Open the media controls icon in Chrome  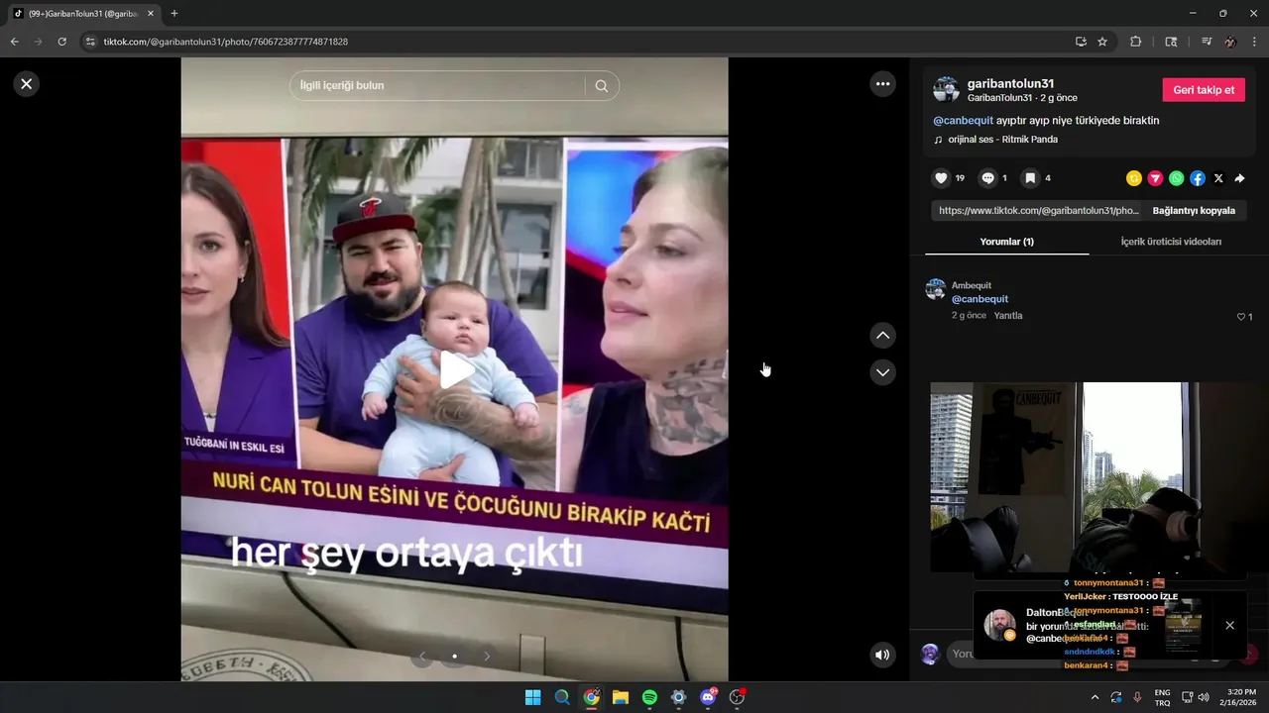[x=1207, y=42]
